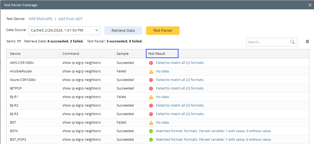Click the warning icon in the BJ-R1 row
Image resolution: width=314 pixels, height=144 pixels.
(x=151, y=97)
